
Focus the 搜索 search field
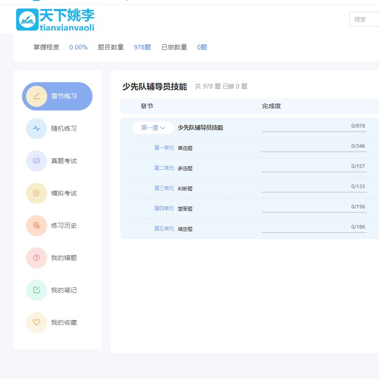click(364, 19)
